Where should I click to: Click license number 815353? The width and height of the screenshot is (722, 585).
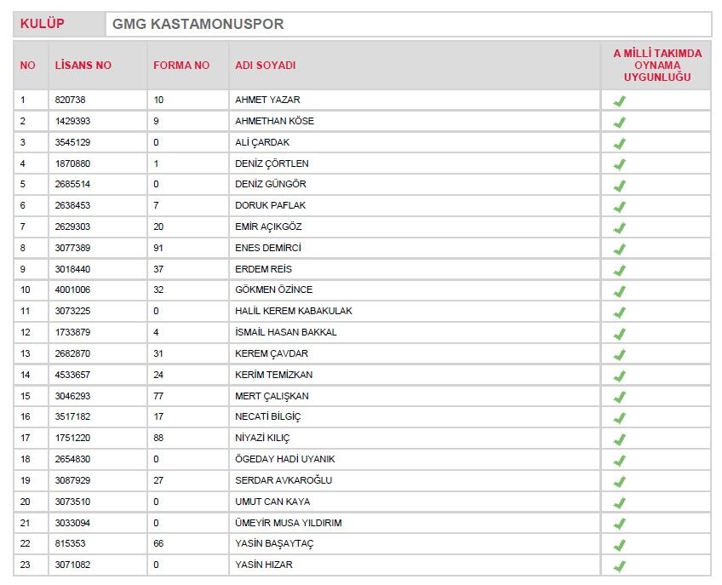coord(70,543)
